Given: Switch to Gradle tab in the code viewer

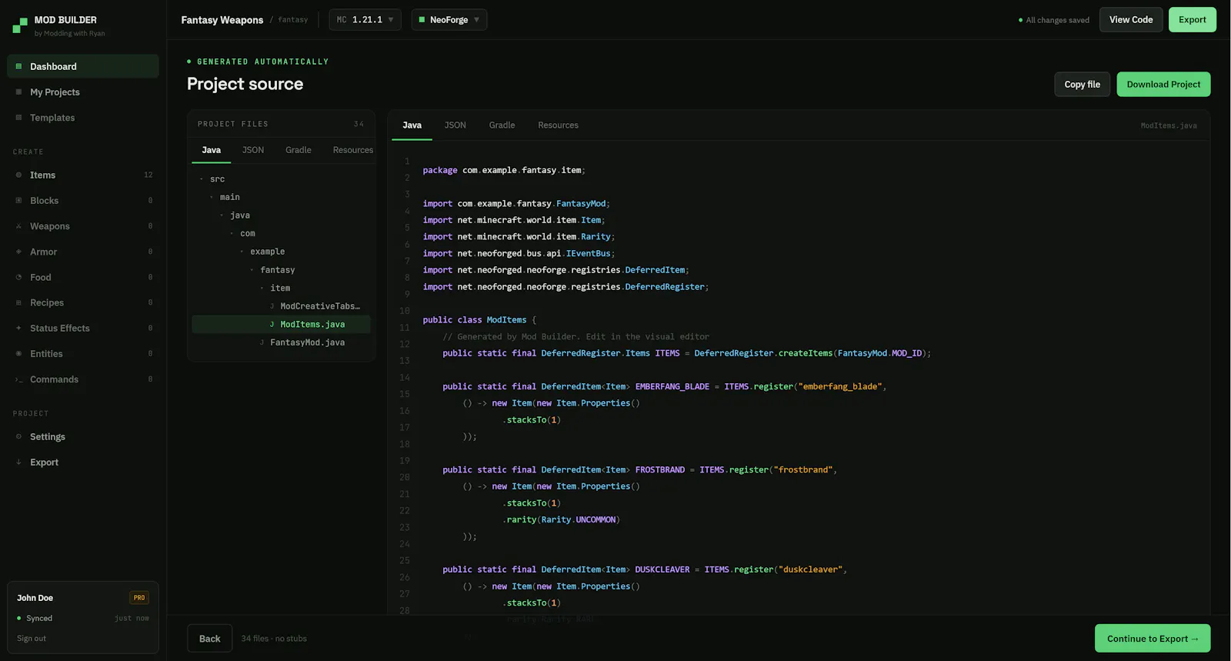Looking at the screenshot, I should coord(502,125).
